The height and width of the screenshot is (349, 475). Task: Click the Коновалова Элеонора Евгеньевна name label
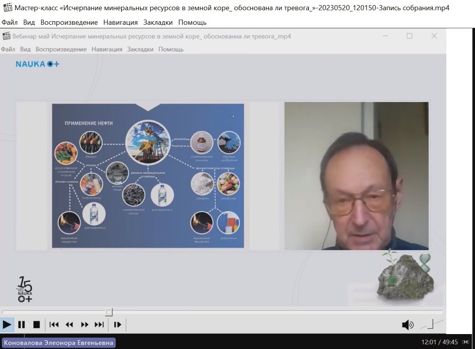click(x=58, y=343)
